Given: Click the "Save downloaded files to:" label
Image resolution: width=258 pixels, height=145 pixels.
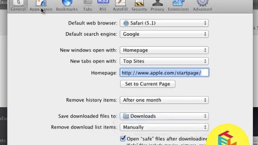Looking at the screenshot, I should pyautogui.click(x=87, y=116).
